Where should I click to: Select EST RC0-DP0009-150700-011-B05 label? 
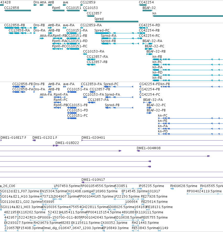click(x=55, y=218)
